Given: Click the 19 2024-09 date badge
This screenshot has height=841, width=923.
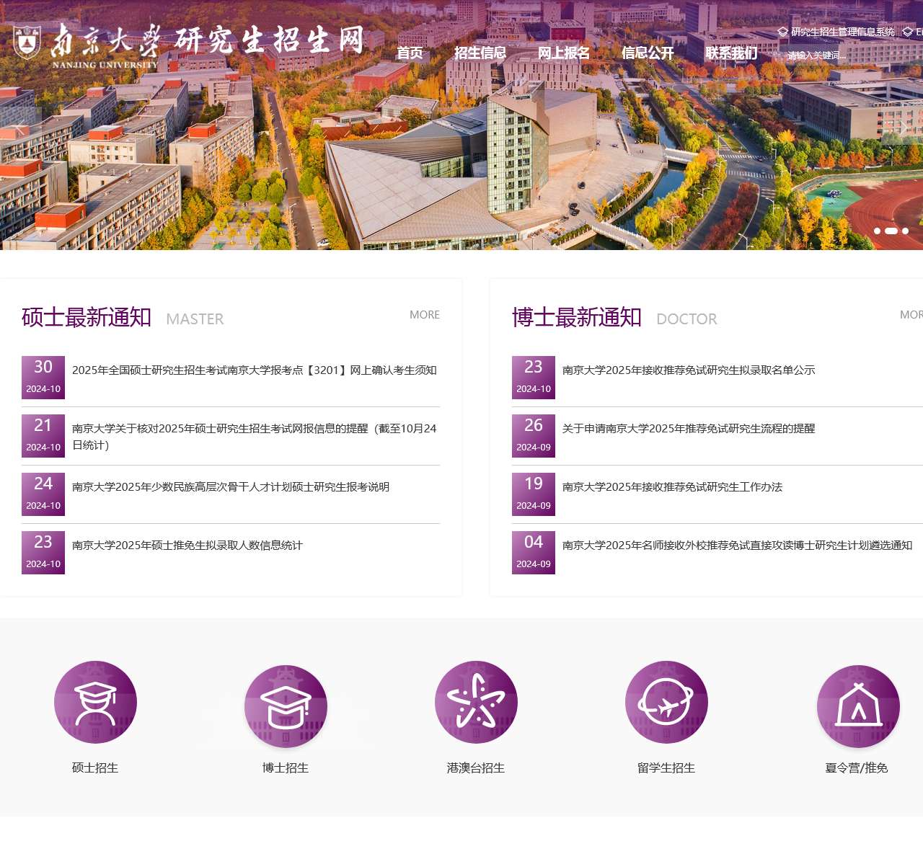Looking at the screenshot, I should pos(534,494).
